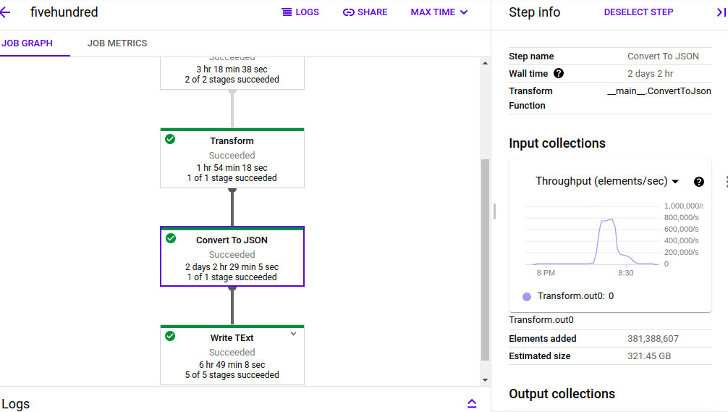Image resolution: width=728 pixels, height=412 pixels.
Task: Click the Wall time help icon
Action: pos(559,73)
